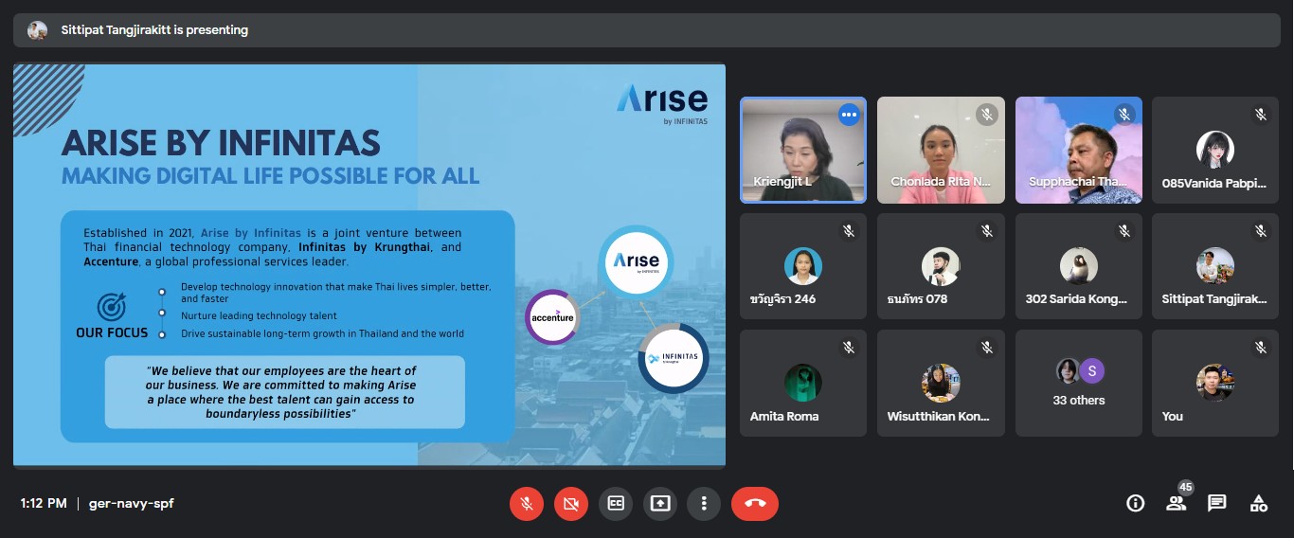
Task: Select Supphachai Tha video tile
Action: pyautogui.click(x=1079, y=150)
